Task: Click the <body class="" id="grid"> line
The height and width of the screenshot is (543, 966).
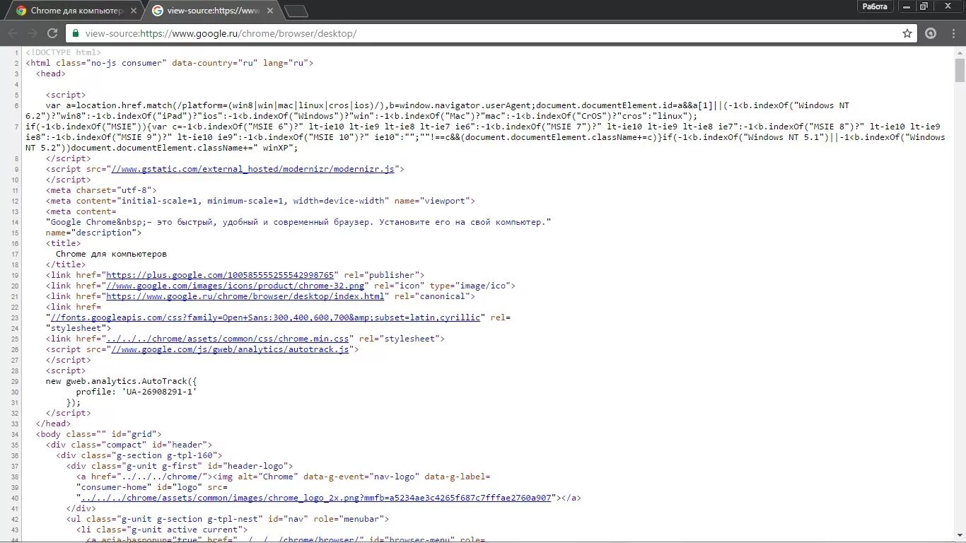Action: tap(99, 434)
